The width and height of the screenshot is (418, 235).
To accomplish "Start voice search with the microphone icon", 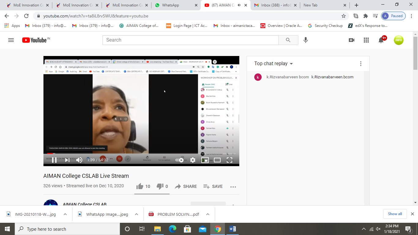I will point(305,40).
